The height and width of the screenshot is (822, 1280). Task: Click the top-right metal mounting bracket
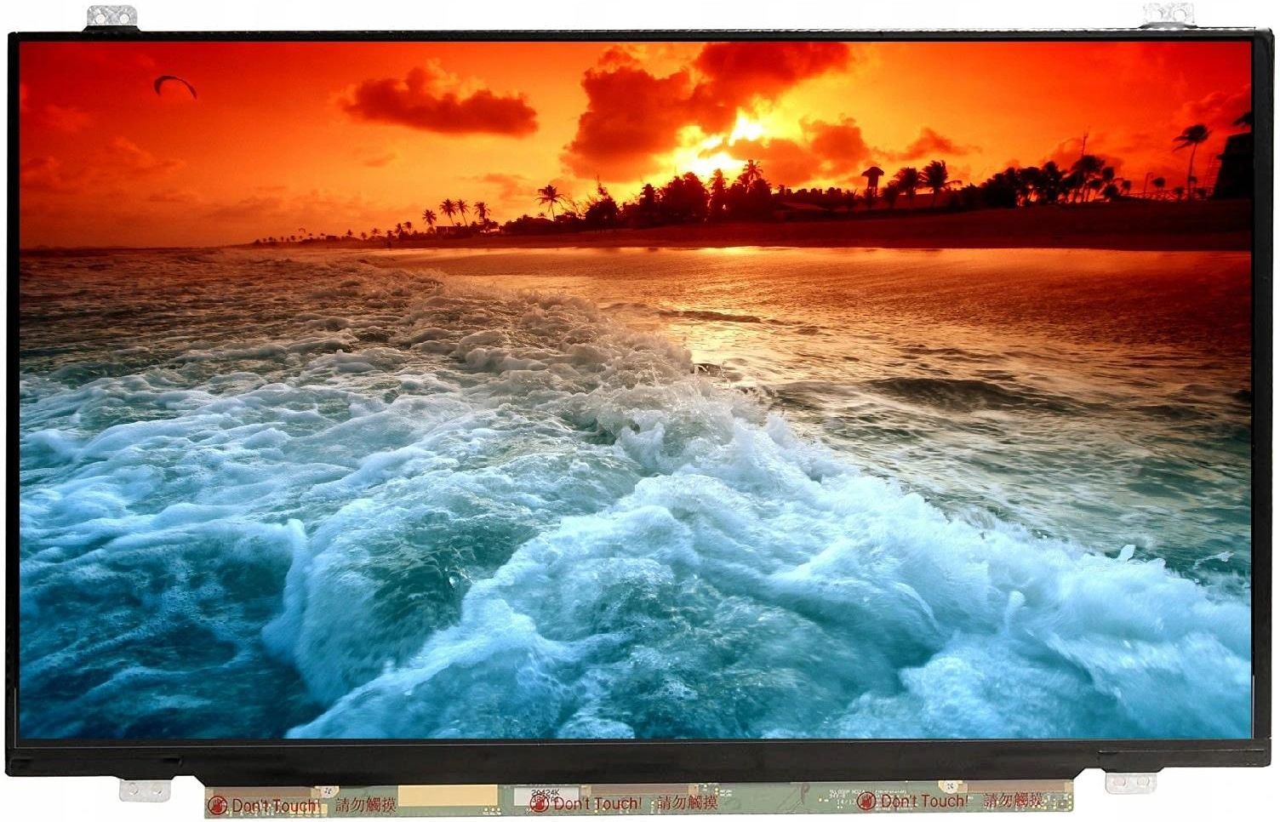click(1167, 14)
